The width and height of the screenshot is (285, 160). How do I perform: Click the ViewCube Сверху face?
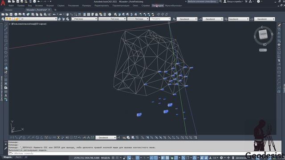263,34
